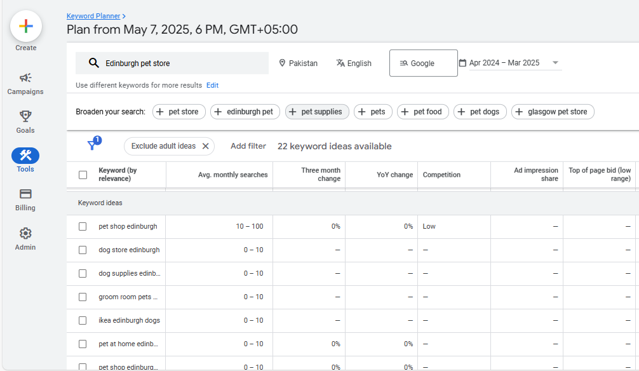The width and height of the screenshot is (639, 371).
Task: Sort by Top of page bid (low range)
Action: click(600, 175)
